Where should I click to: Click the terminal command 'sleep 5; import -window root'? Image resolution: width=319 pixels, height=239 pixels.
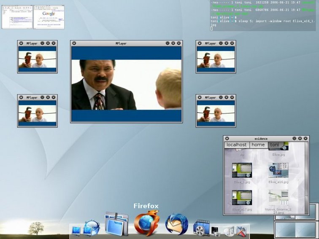point(265,21)
